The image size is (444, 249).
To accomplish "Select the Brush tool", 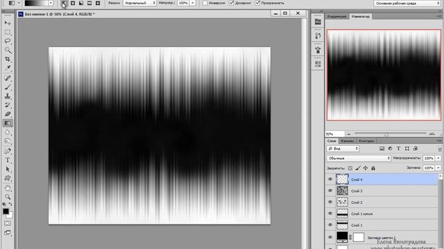I will pos(8,87).
